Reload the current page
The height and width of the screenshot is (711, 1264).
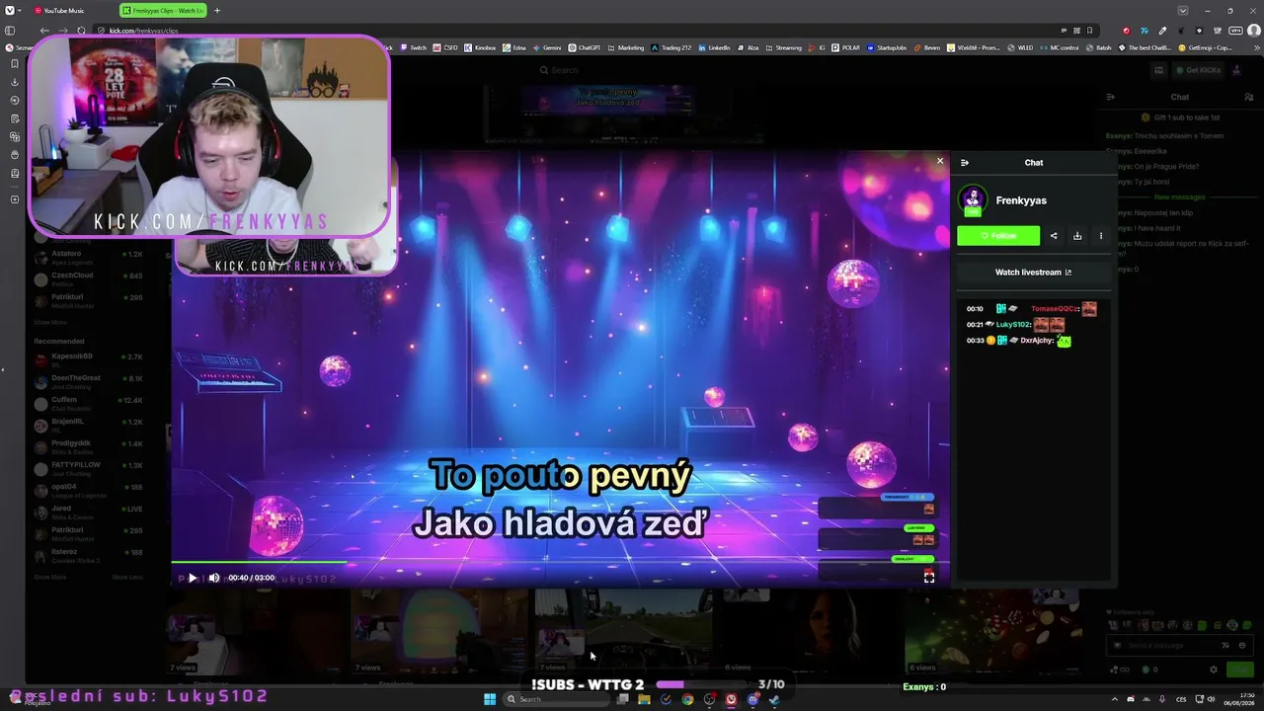click(81, 31)
